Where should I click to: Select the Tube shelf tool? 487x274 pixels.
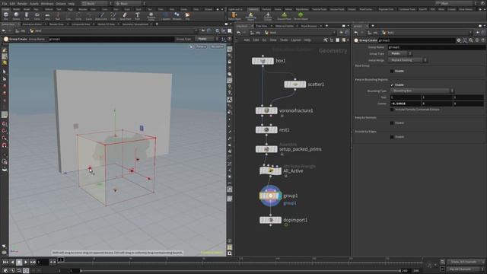[27, 15]
